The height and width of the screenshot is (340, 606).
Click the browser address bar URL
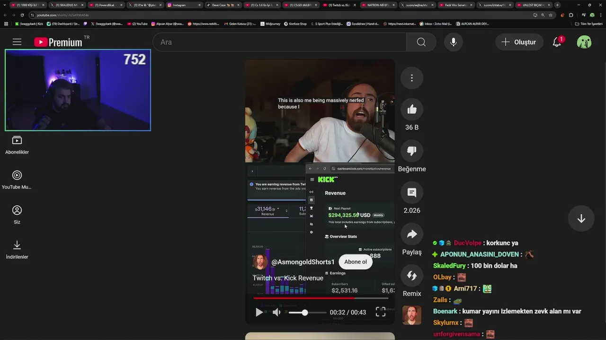coord(63,15)
